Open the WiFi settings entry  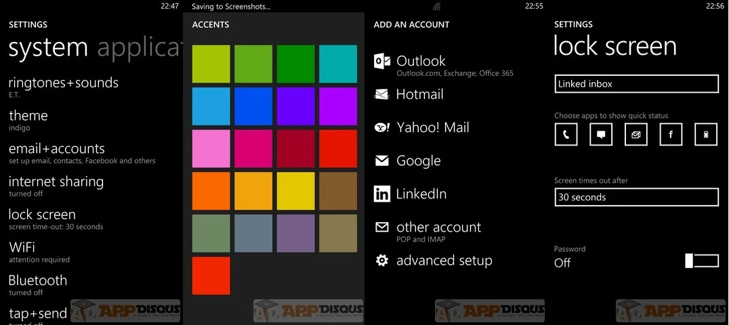[x=39, y=252]
